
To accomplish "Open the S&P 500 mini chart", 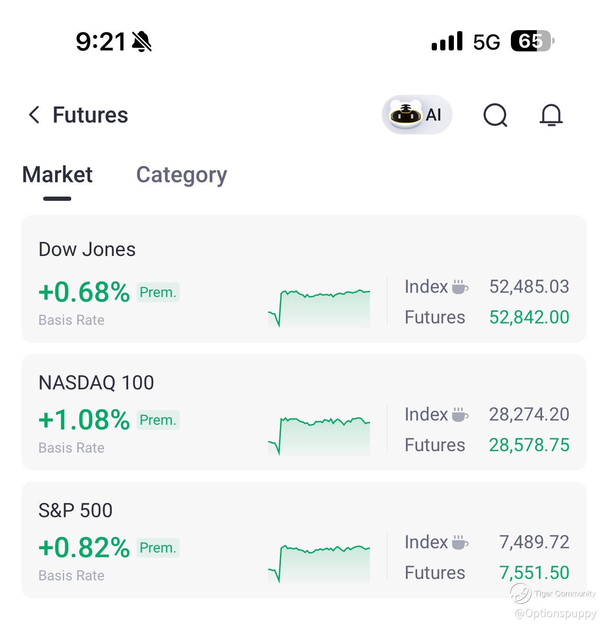I will click(x=319, y=564).
